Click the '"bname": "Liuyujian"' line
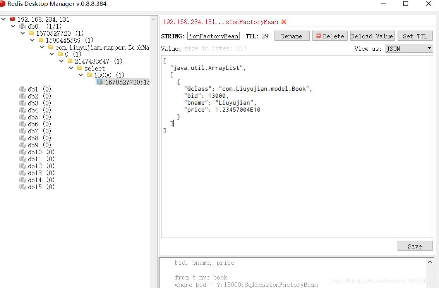 220,103
